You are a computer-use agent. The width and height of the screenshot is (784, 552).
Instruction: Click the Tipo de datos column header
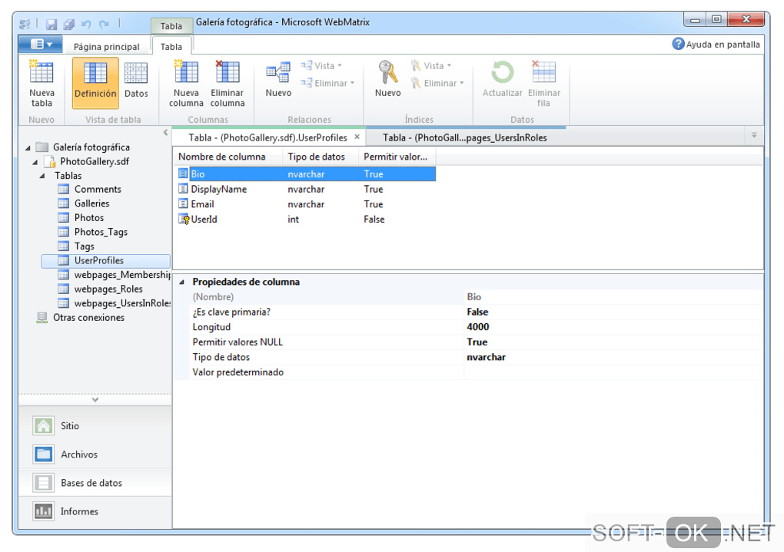tap(321, 157)
